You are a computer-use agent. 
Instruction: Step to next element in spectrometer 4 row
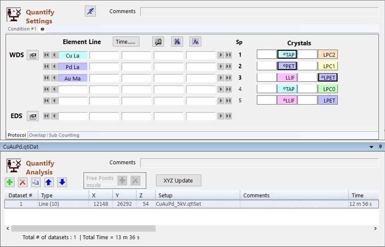(x=221, y=89)
